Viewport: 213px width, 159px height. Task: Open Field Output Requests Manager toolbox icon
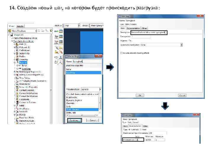[x=61, y=37]
